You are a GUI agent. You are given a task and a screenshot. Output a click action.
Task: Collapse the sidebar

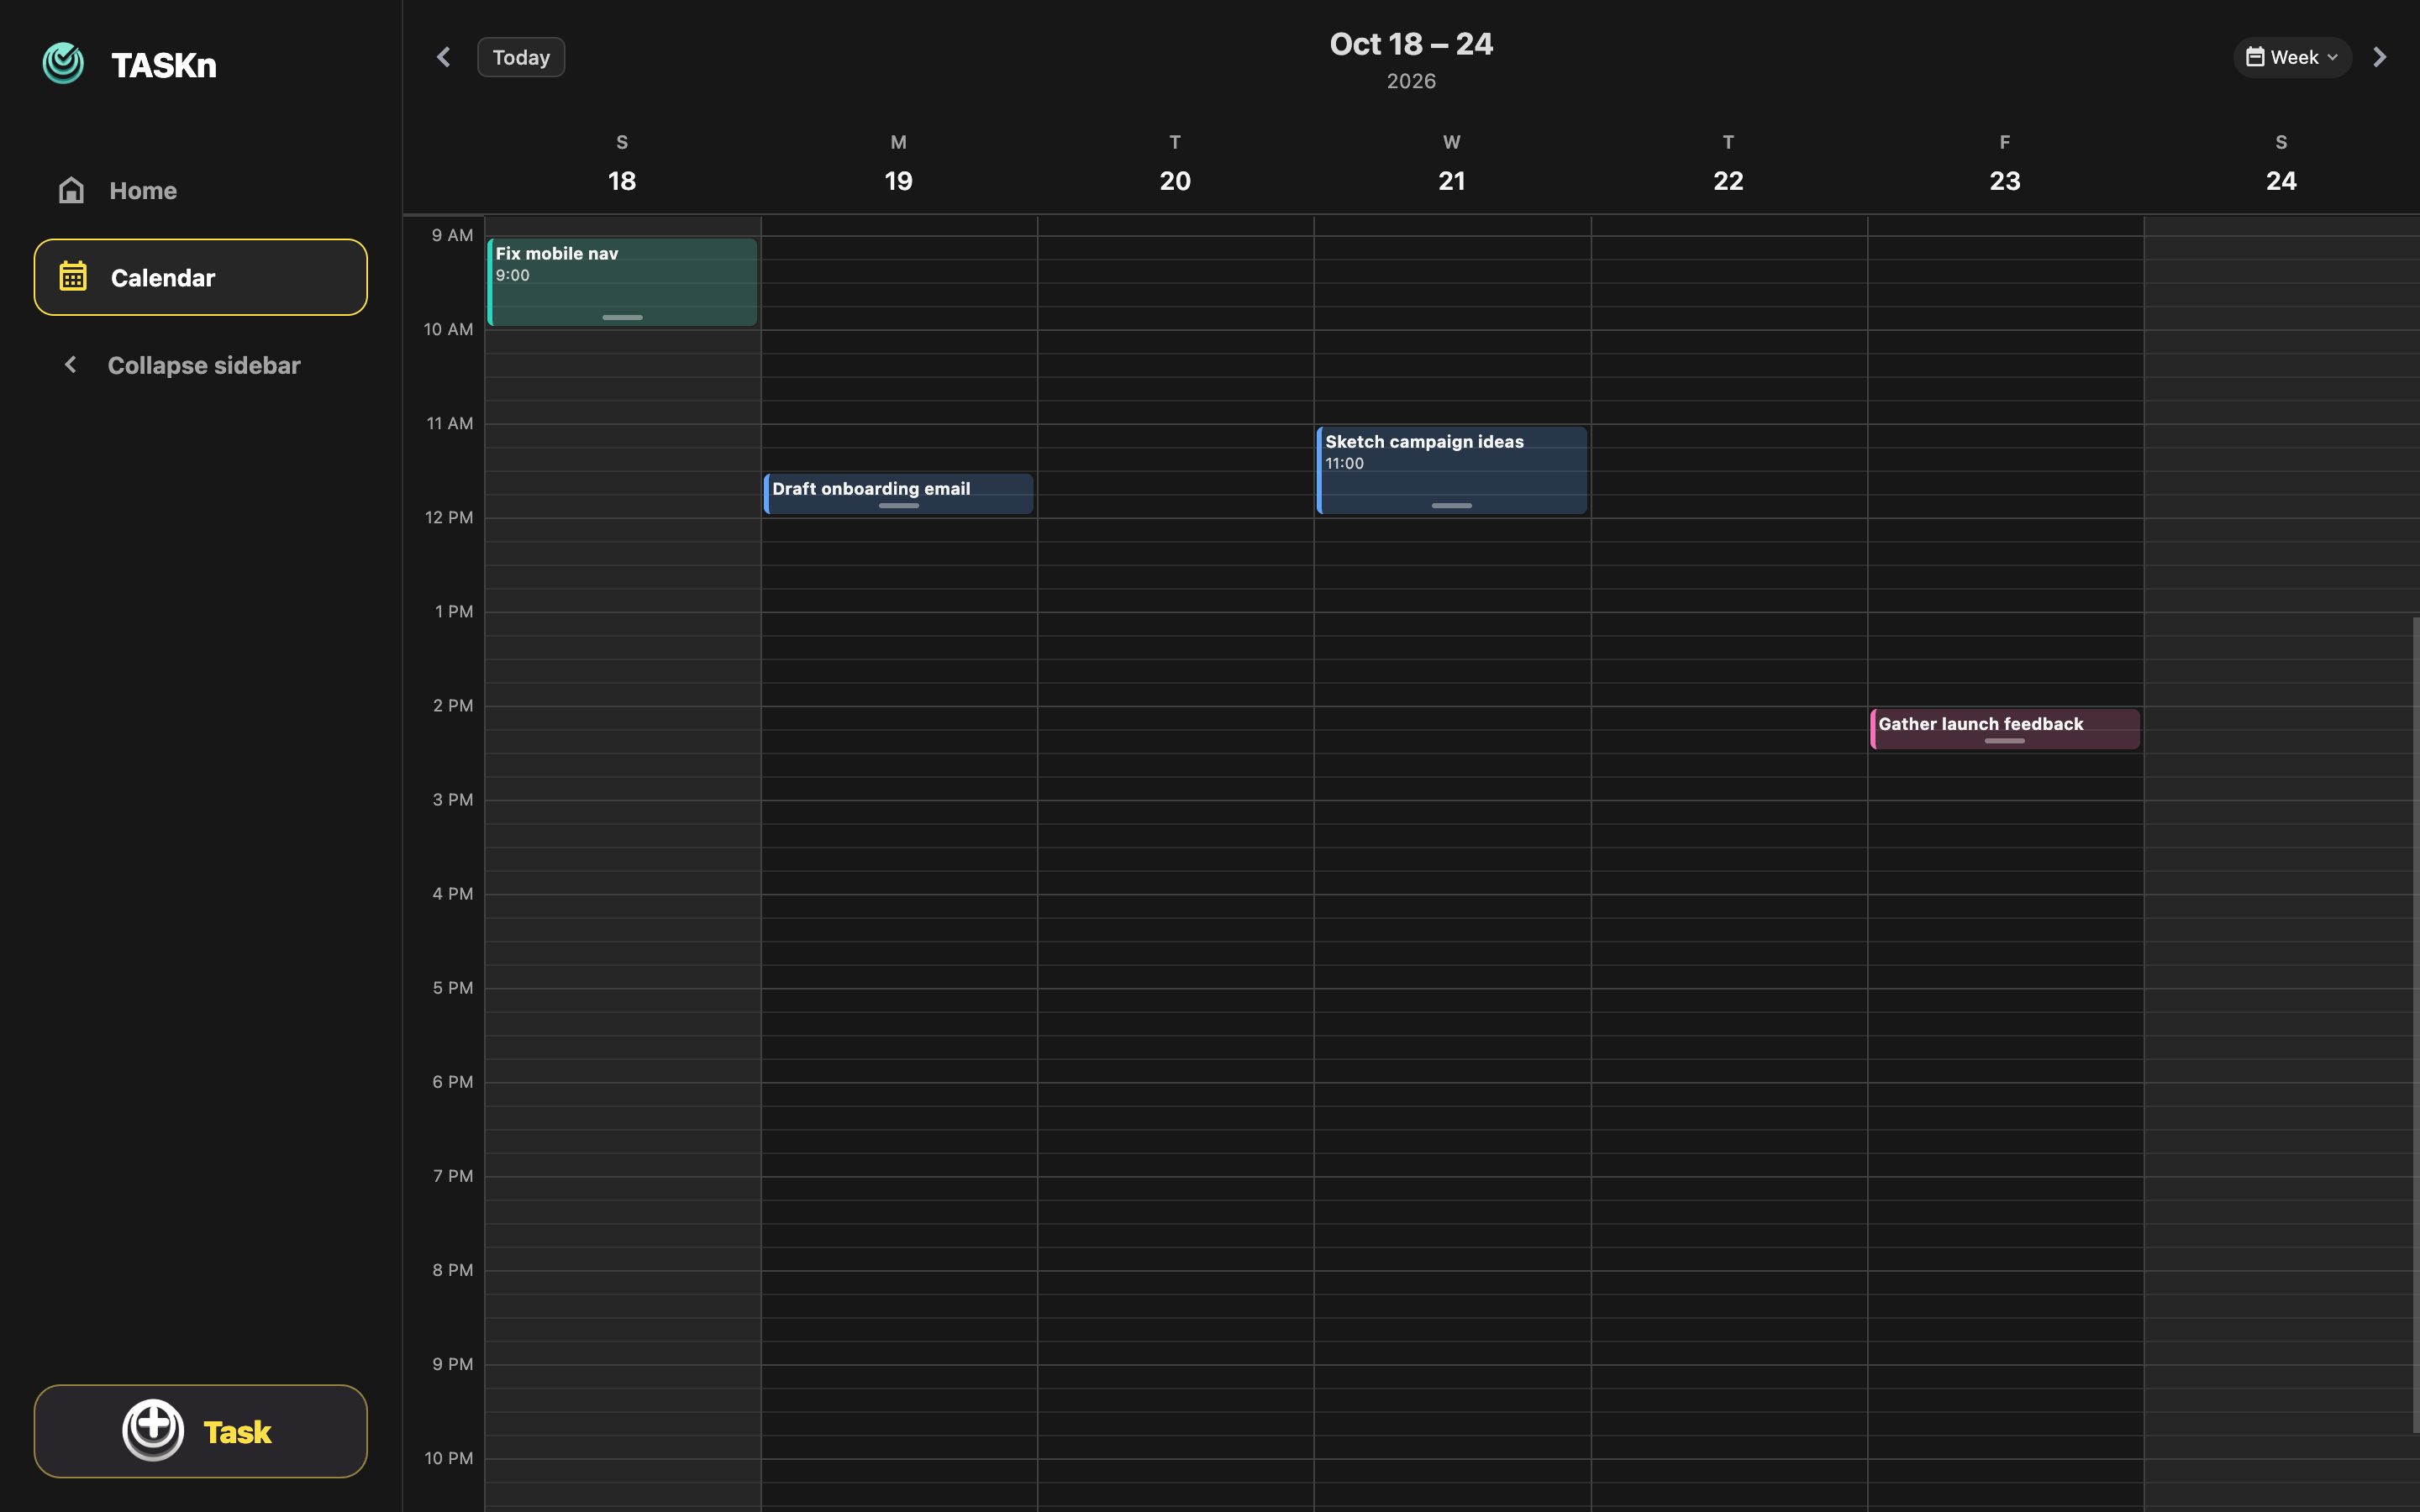[200, 365]
